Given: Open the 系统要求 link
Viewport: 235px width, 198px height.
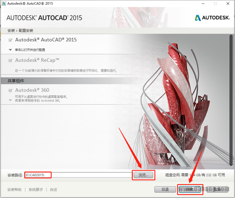Looking at the screenshot, I should pos(36,190).
